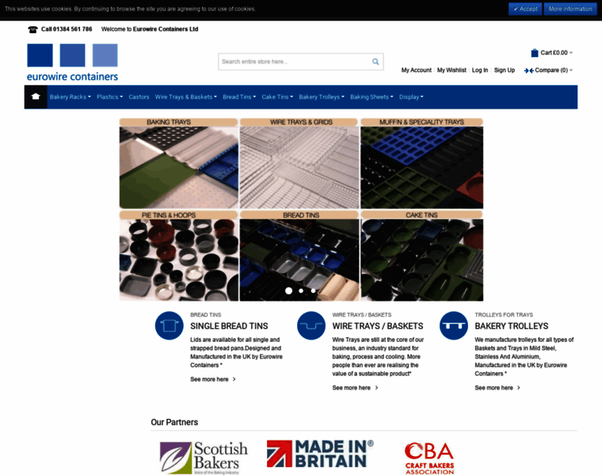Expand the Baking Sheets menu
This screenshot has height=476, width=602.
(371, 97)
